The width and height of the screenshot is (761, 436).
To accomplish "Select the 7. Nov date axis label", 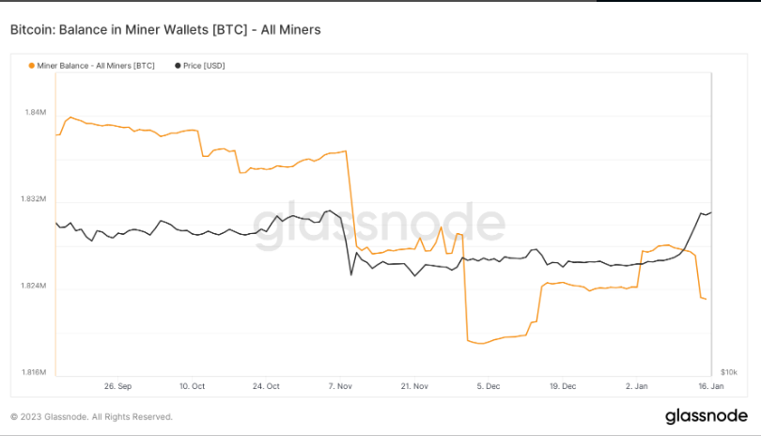I will tap(341, 385).
